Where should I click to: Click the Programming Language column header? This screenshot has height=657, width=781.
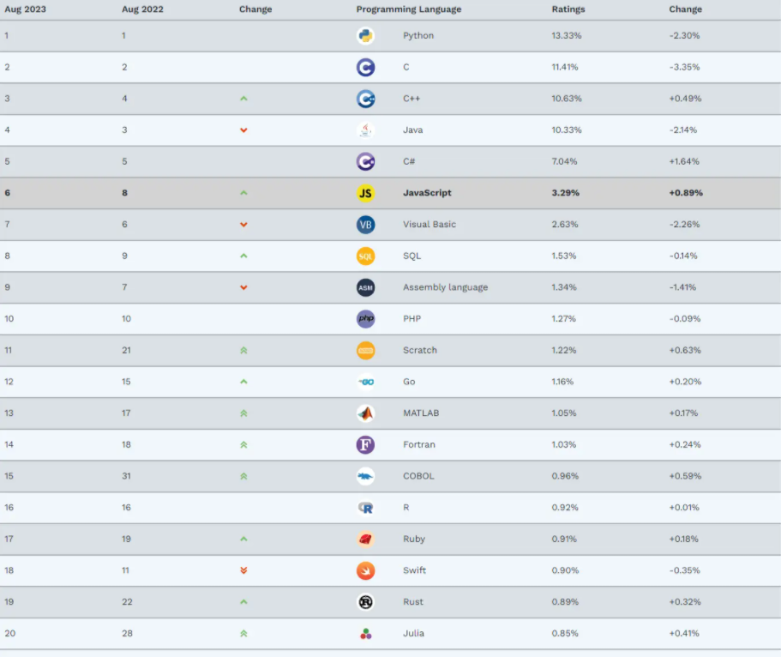409,9
